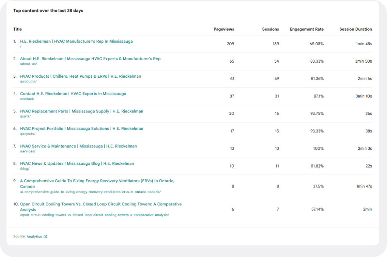Click the /about-us/ URL path text
The width and height of the screenshot is (387, 257).
point(28,64)
